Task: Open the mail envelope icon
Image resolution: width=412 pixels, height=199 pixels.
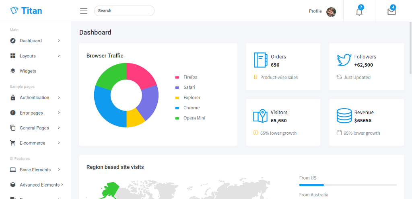Action: (x=391, y=11)
